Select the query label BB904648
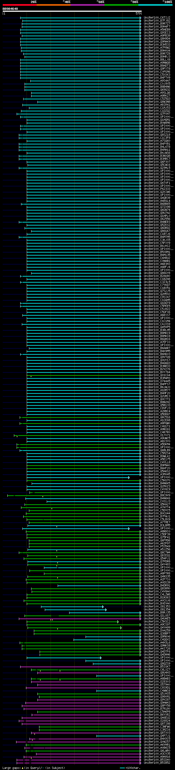This screenshot has height=770, width=175. click(10, 9)
